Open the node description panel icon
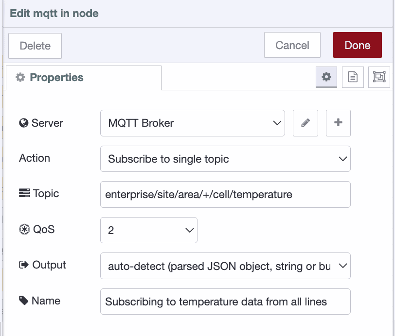Screen dimensions: 395x336 (x=354, y=77)
